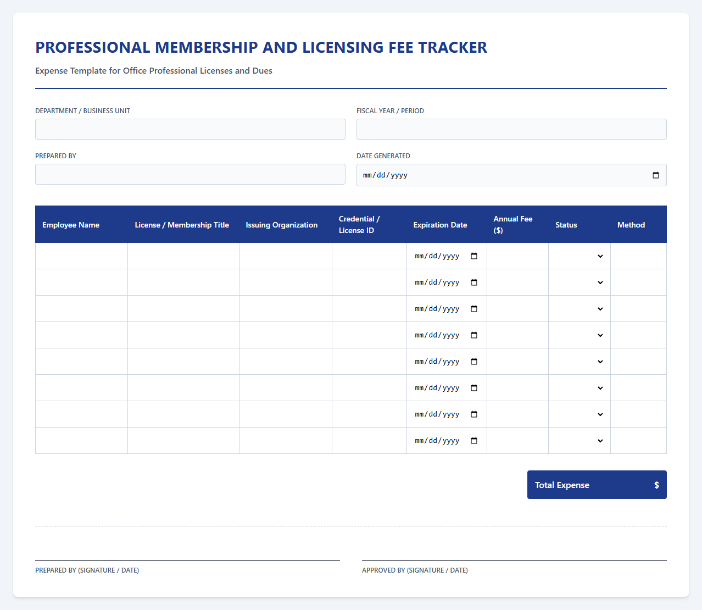Focus the Department / Business Unit field
This screenshot has height=610, width=702.
coord(190,129)
